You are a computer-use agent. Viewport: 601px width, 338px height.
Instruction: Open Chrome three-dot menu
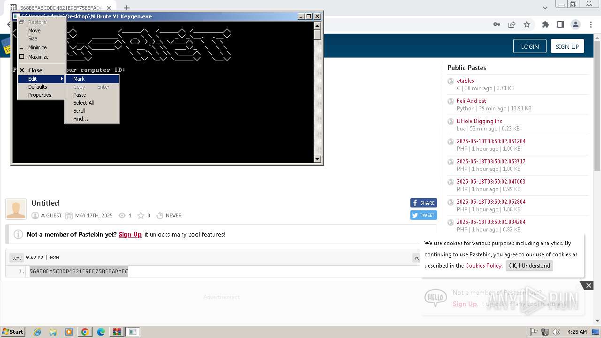(x=591, y=24)
